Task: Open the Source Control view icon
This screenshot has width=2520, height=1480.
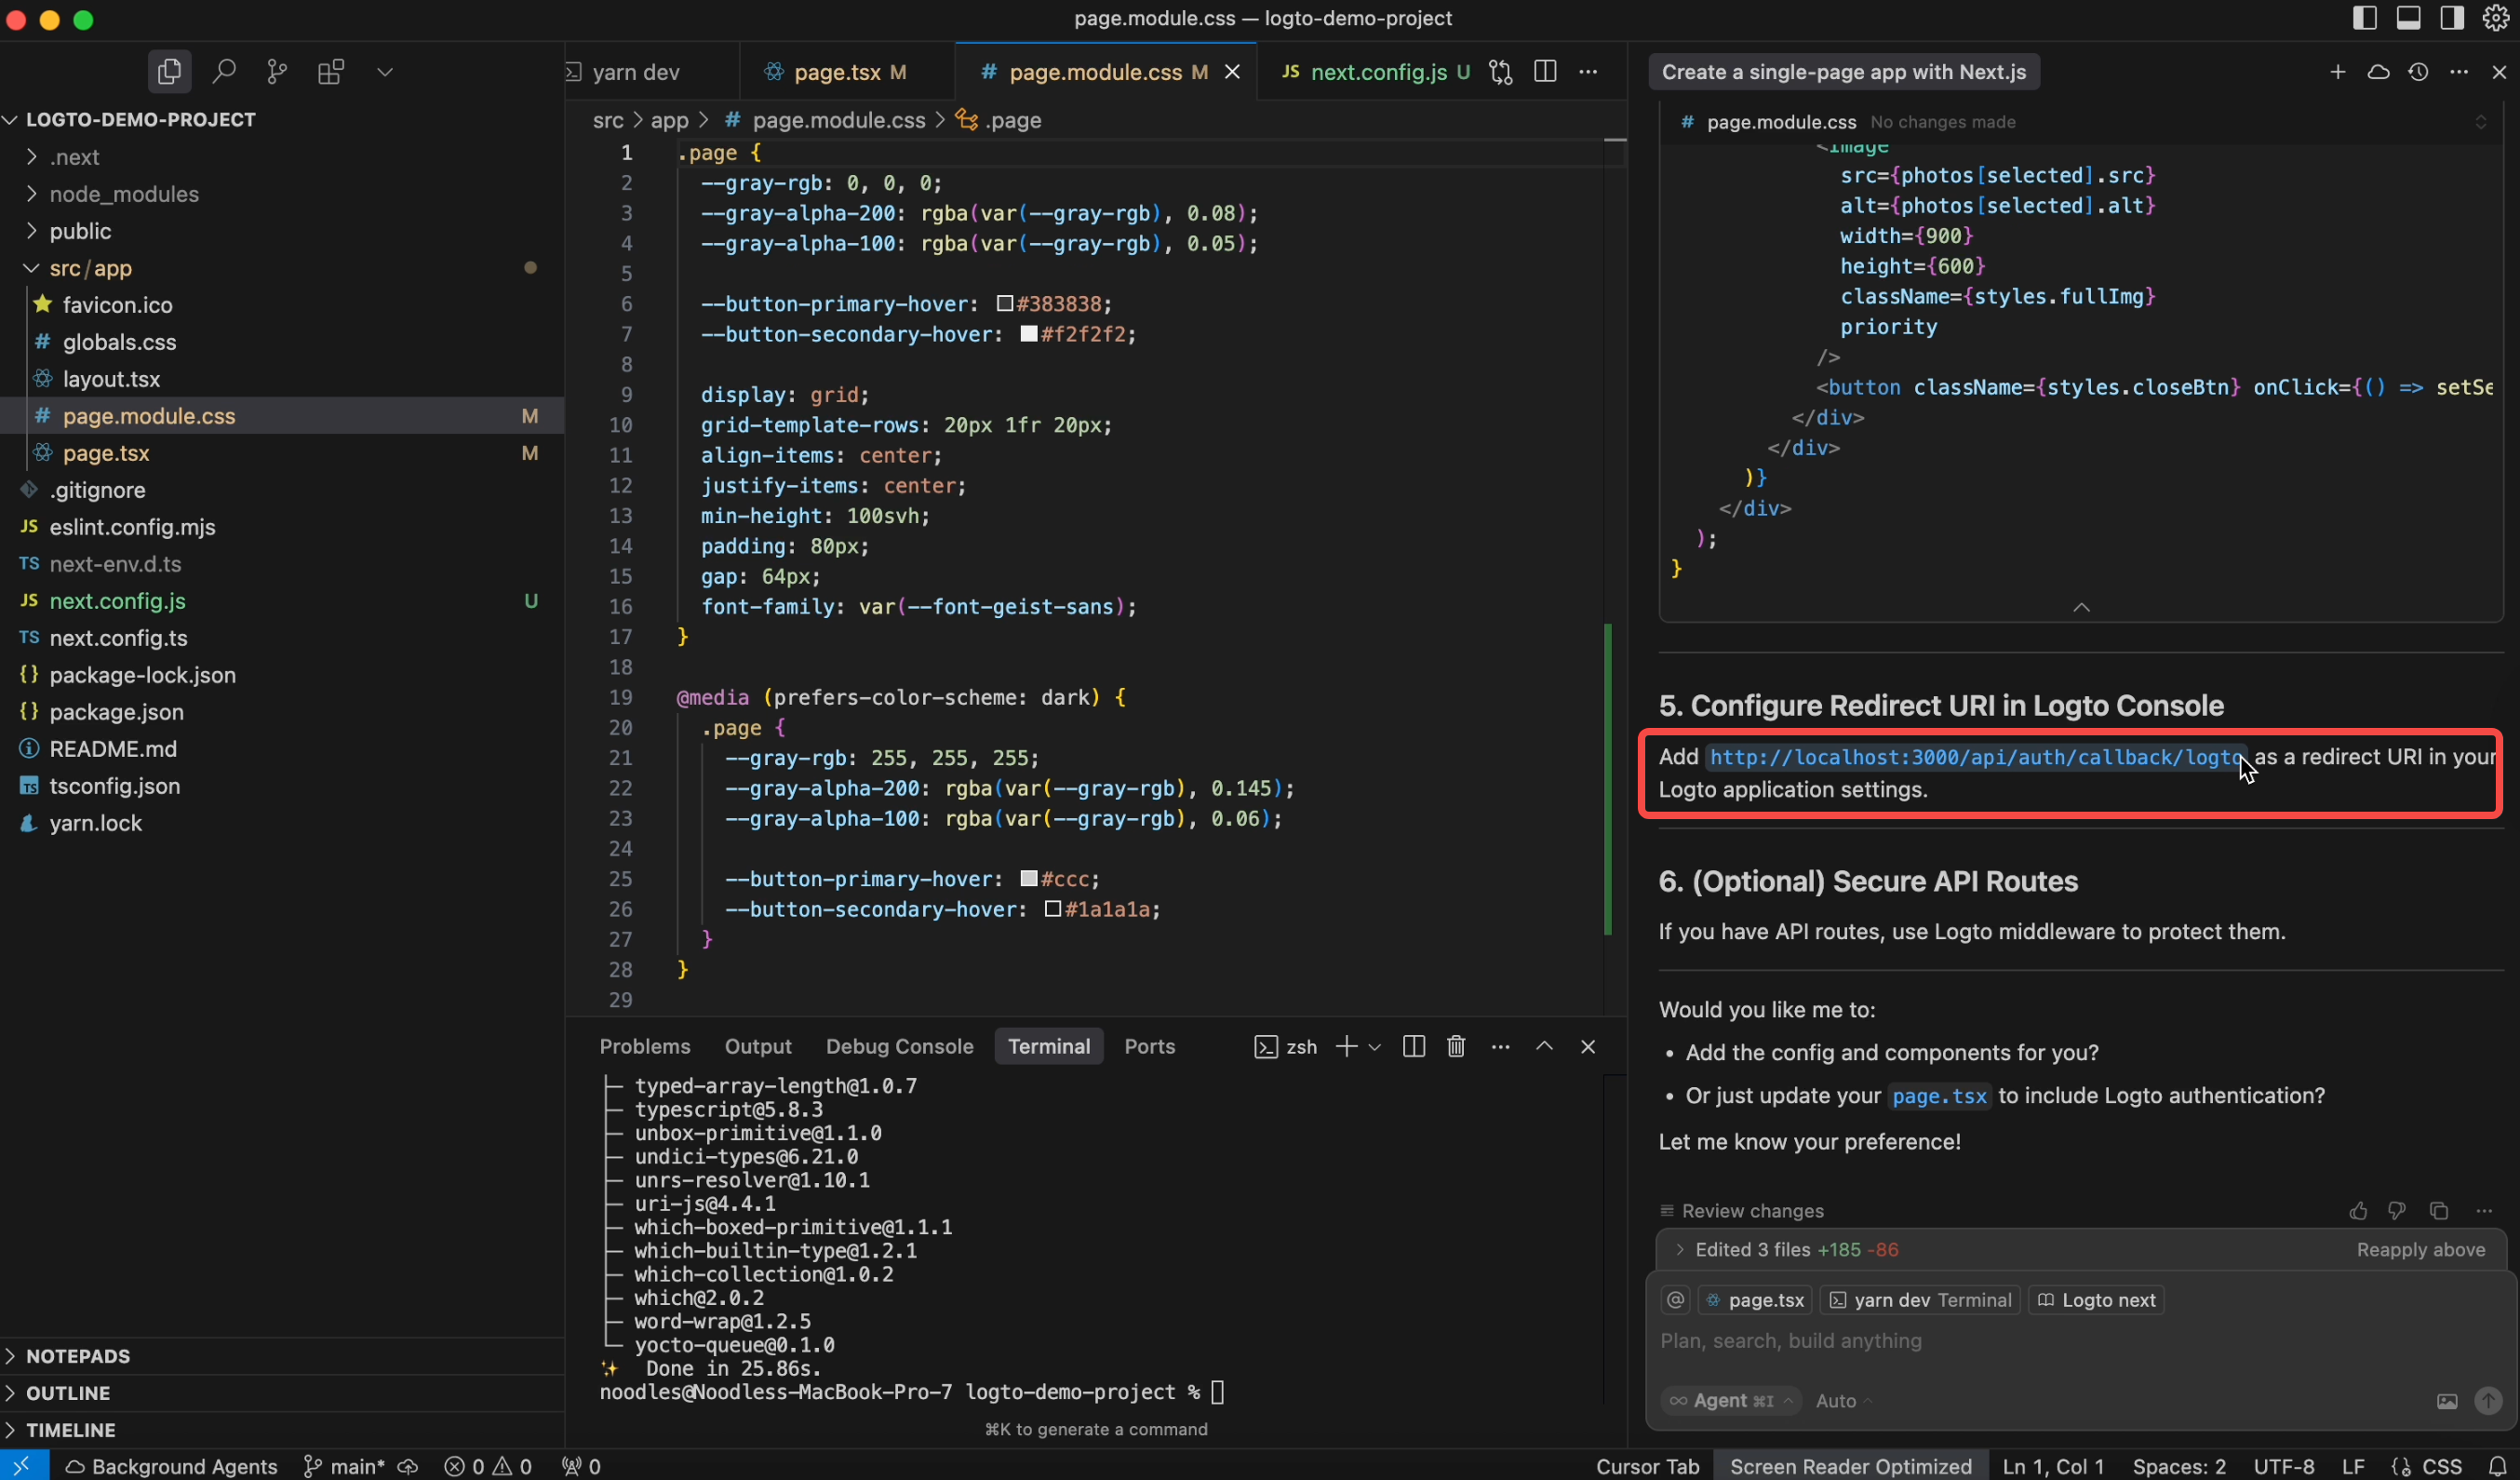Action: pos(277,72)
